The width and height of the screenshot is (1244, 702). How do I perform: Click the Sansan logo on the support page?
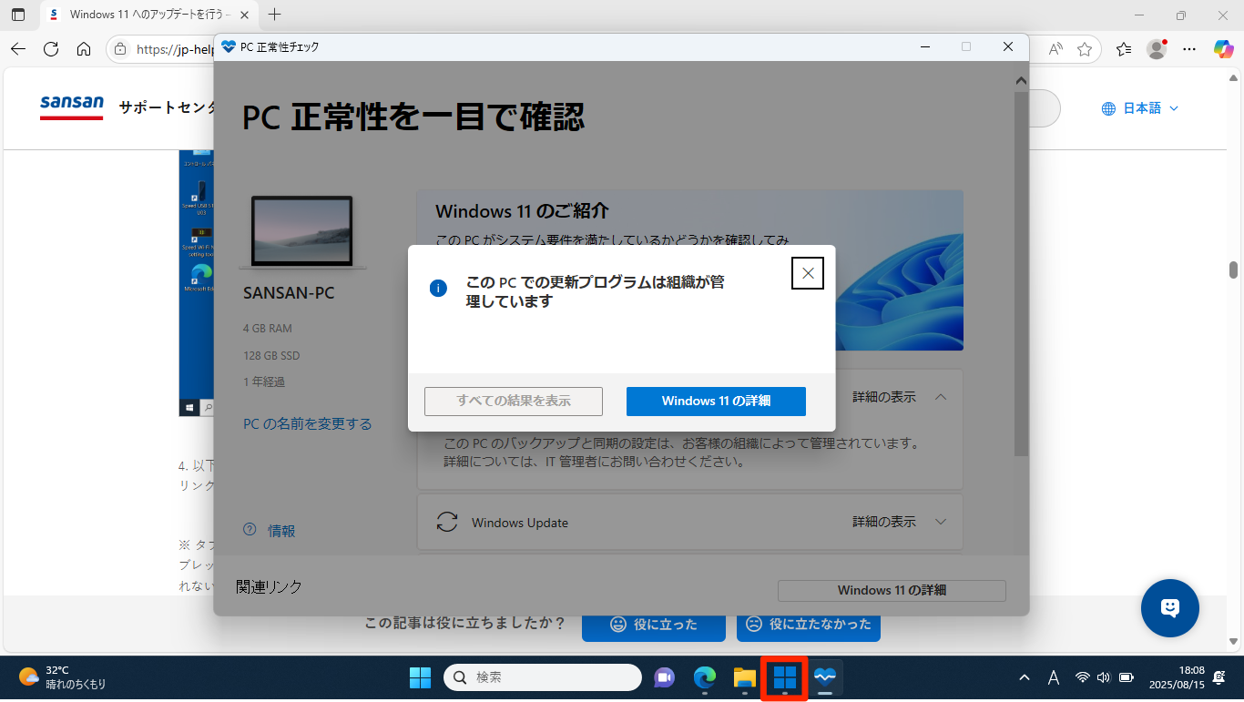pos(72,107)
